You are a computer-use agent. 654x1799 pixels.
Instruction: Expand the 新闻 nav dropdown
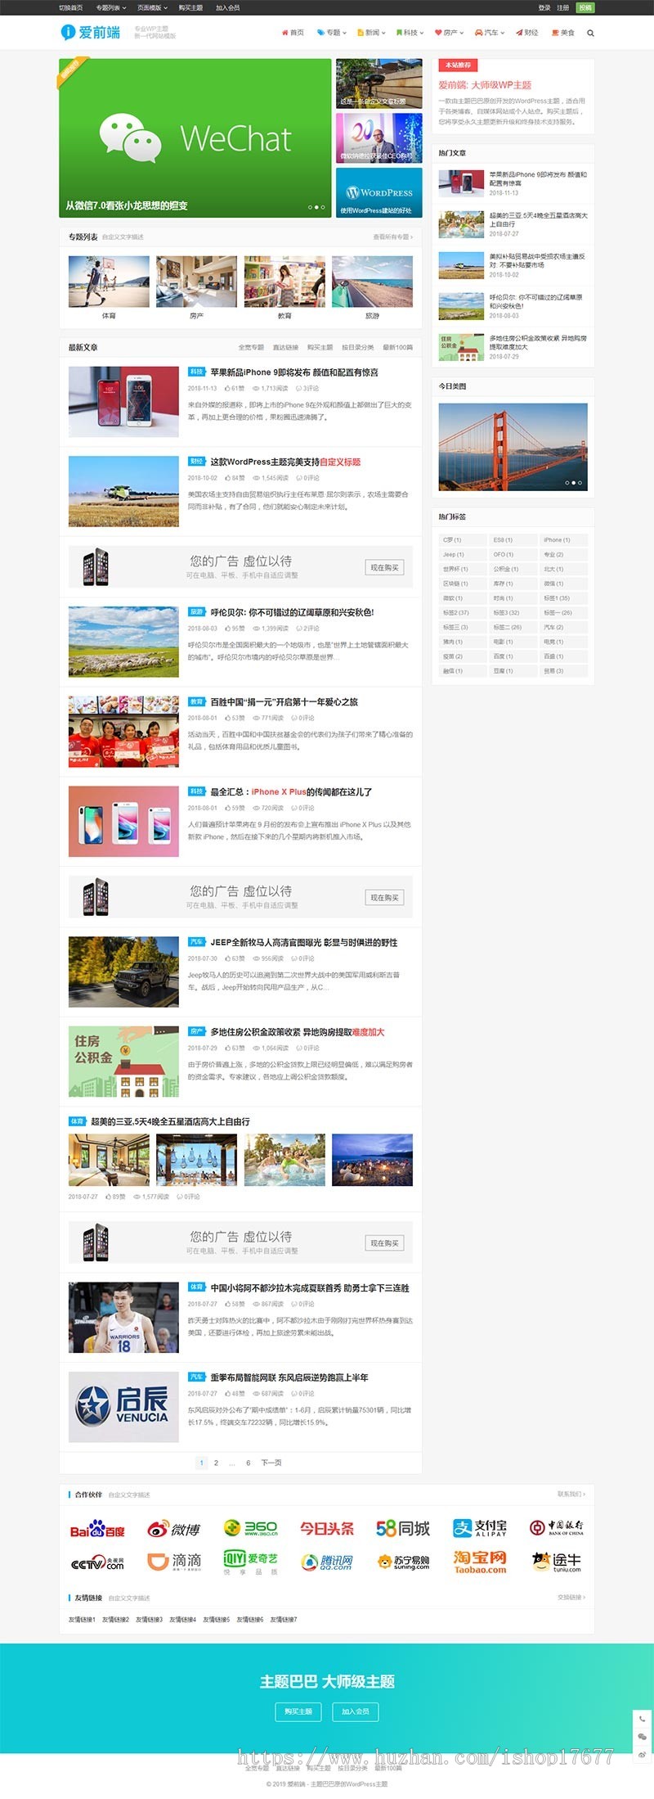coord(371,33)
